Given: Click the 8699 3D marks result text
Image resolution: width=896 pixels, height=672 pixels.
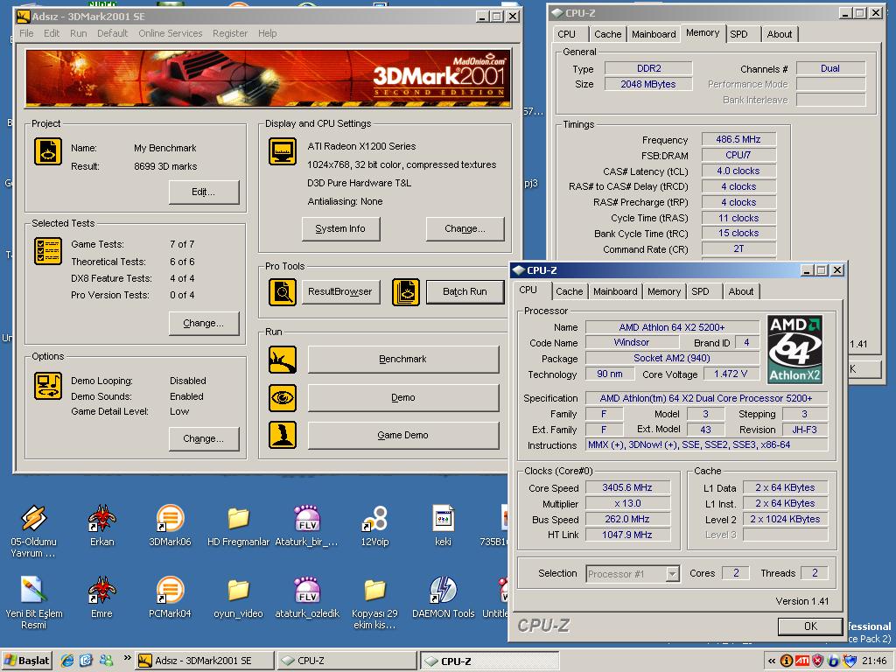Looking at the screenshot, I should [x=165, y=166].
